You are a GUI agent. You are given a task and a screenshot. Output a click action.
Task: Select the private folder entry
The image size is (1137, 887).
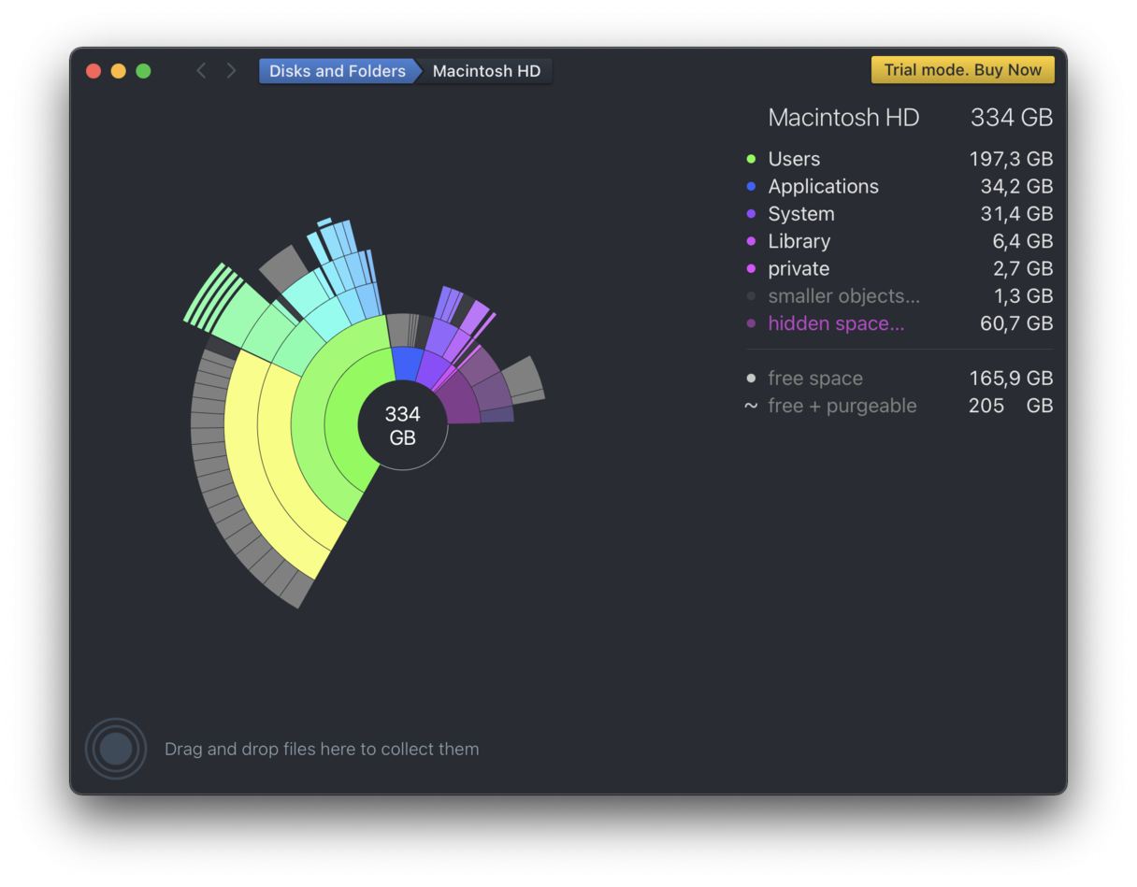pyautogui.click(x=799, y=269)
